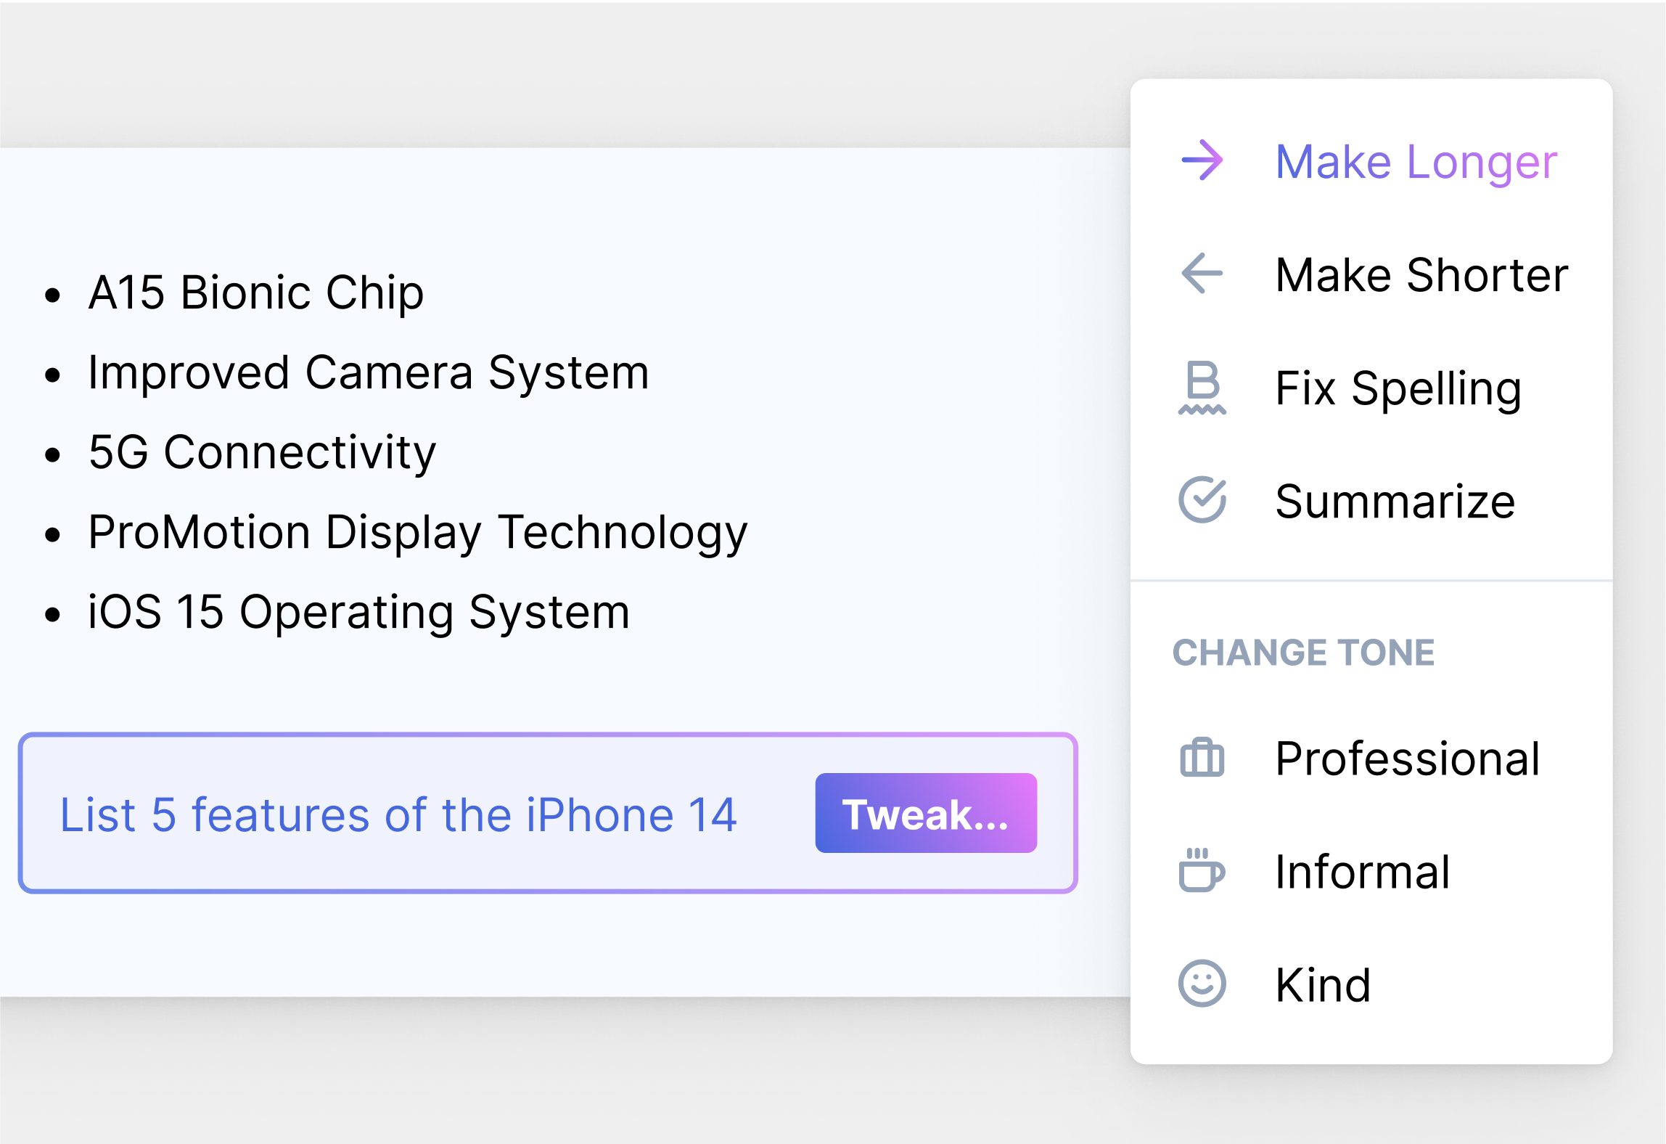Click the right arrow icon beside Make Longer
This screenshot has height=1144, width=1666.
[1202, 160]
